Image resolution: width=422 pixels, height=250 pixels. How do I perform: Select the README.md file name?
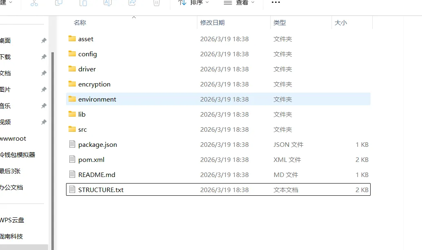pos(97,175)
